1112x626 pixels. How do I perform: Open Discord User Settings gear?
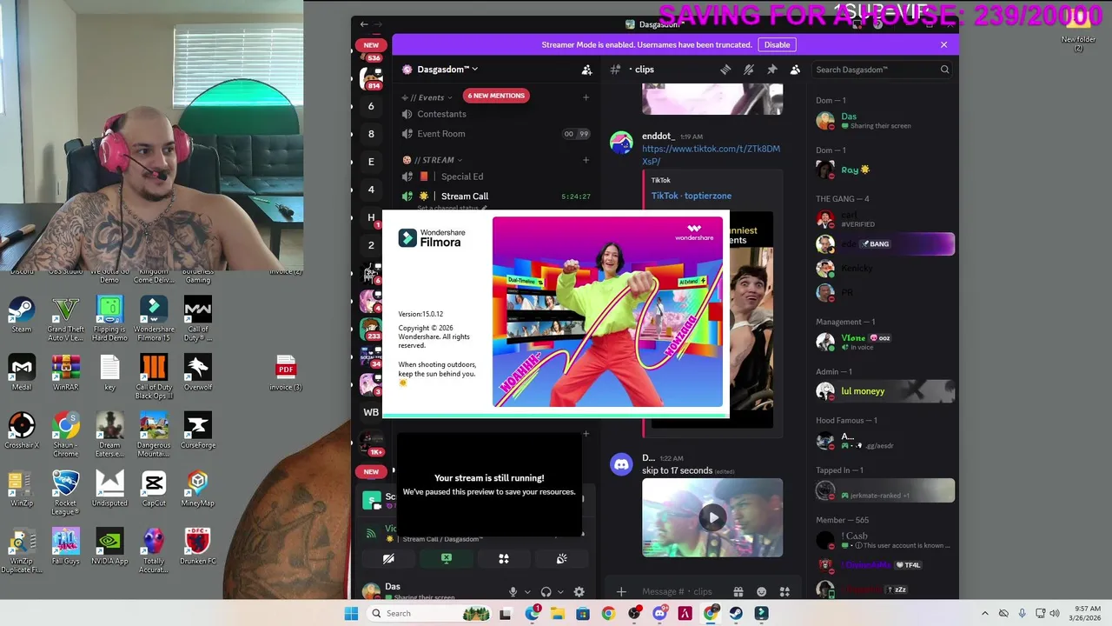[x=579, y=592]
